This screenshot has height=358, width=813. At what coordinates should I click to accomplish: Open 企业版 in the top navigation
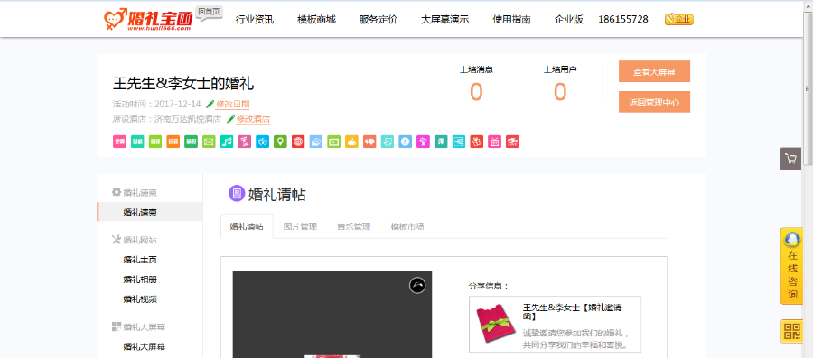pos(569,20)
